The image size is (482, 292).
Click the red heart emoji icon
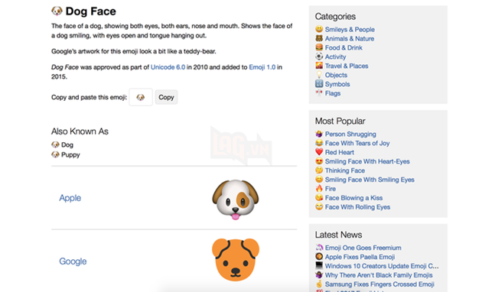[x=319, y=152]
